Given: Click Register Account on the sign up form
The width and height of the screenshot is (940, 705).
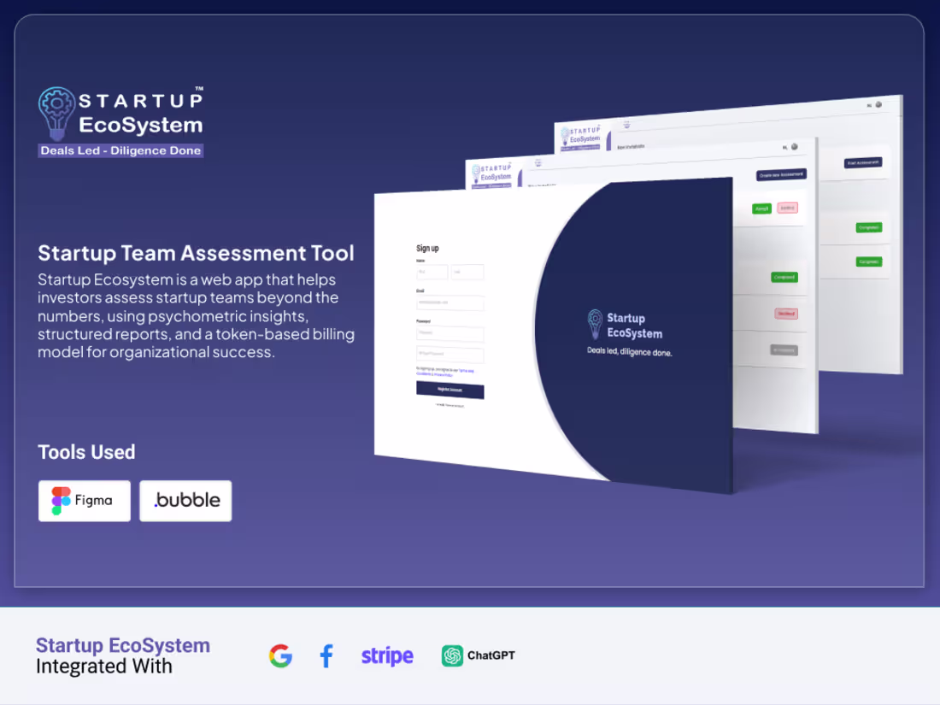Looking at the screenshot, I should tap(450, 390).
